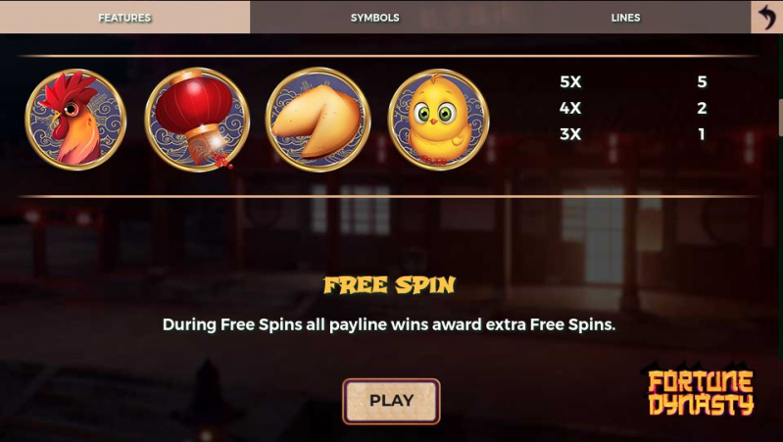Viewport: 783px width, 442px height.
Task: Select the red lantern symbol
Action: tap(197, 120)
